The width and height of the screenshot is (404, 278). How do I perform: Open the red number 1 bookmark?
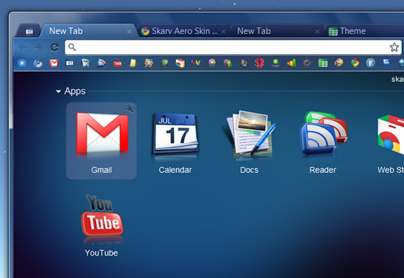coord(260,63)
